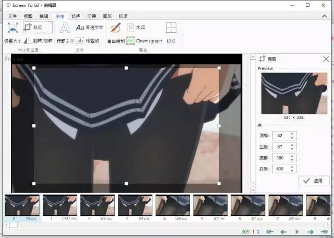Click the top-center crop handle

point(126,68)
